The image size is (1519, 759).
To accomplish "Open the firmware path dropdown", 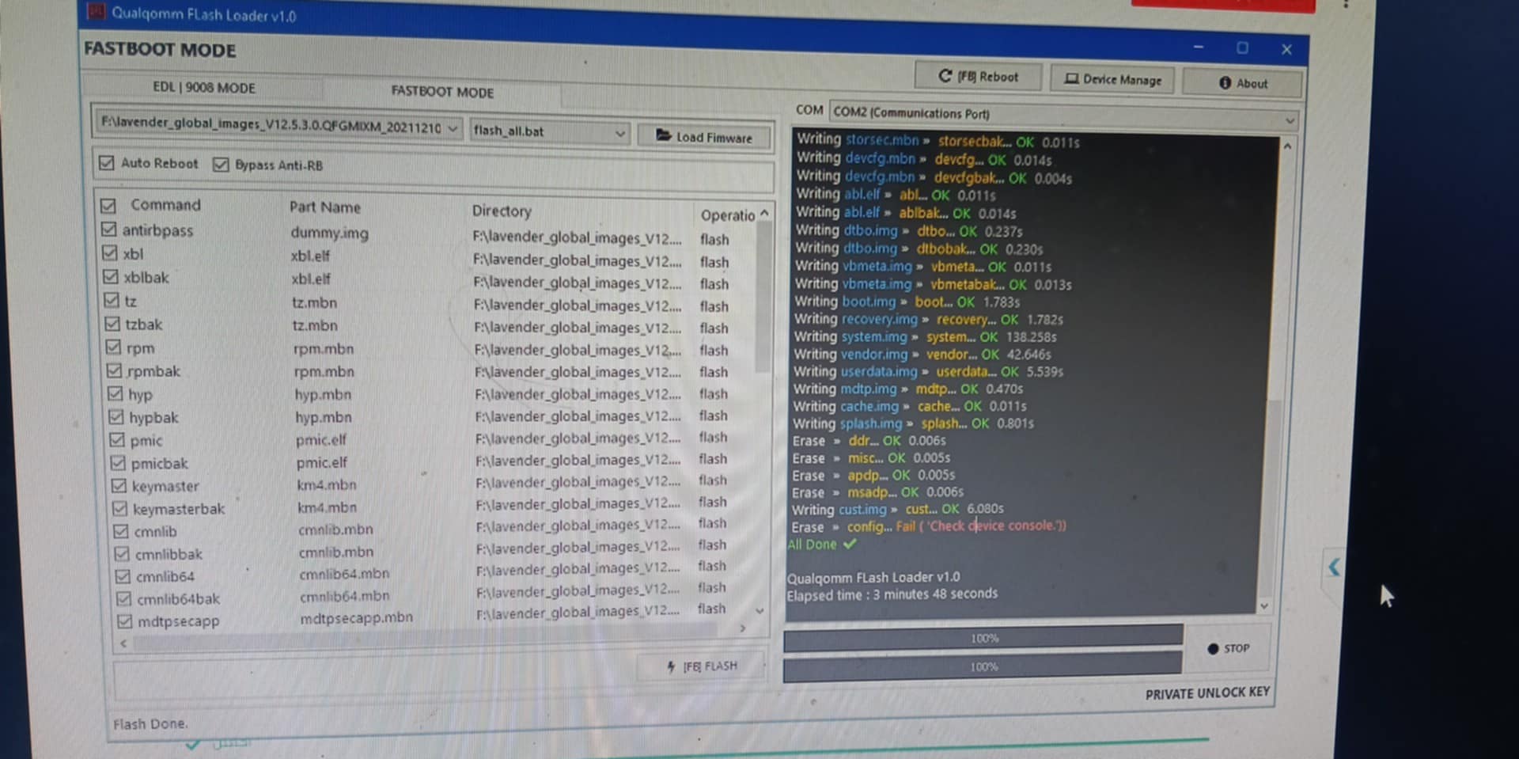I will 453,128.
